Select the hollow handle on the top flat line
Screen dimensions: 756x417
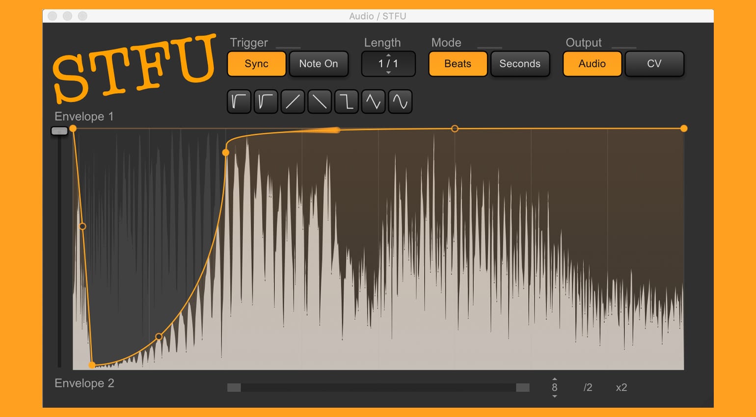(455, 129)
